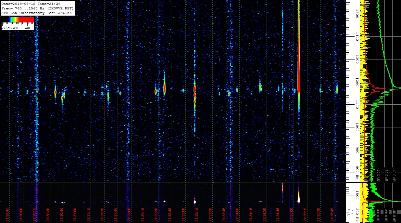Click the 1500 label on the lower frequency scale
Image resolution: width=401 pixels, height=223 pixels.
click(x=357, y=195)
